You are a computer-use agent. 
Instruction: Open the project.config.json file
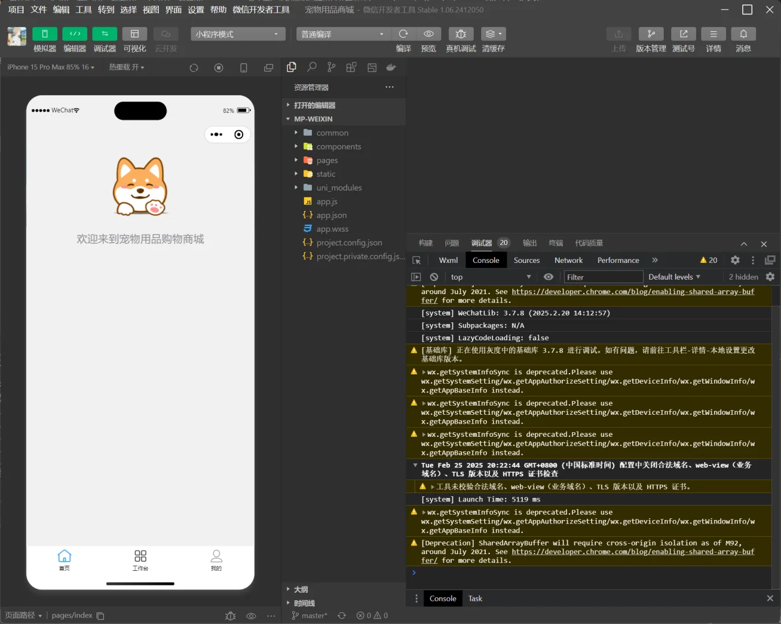[344, 243]
